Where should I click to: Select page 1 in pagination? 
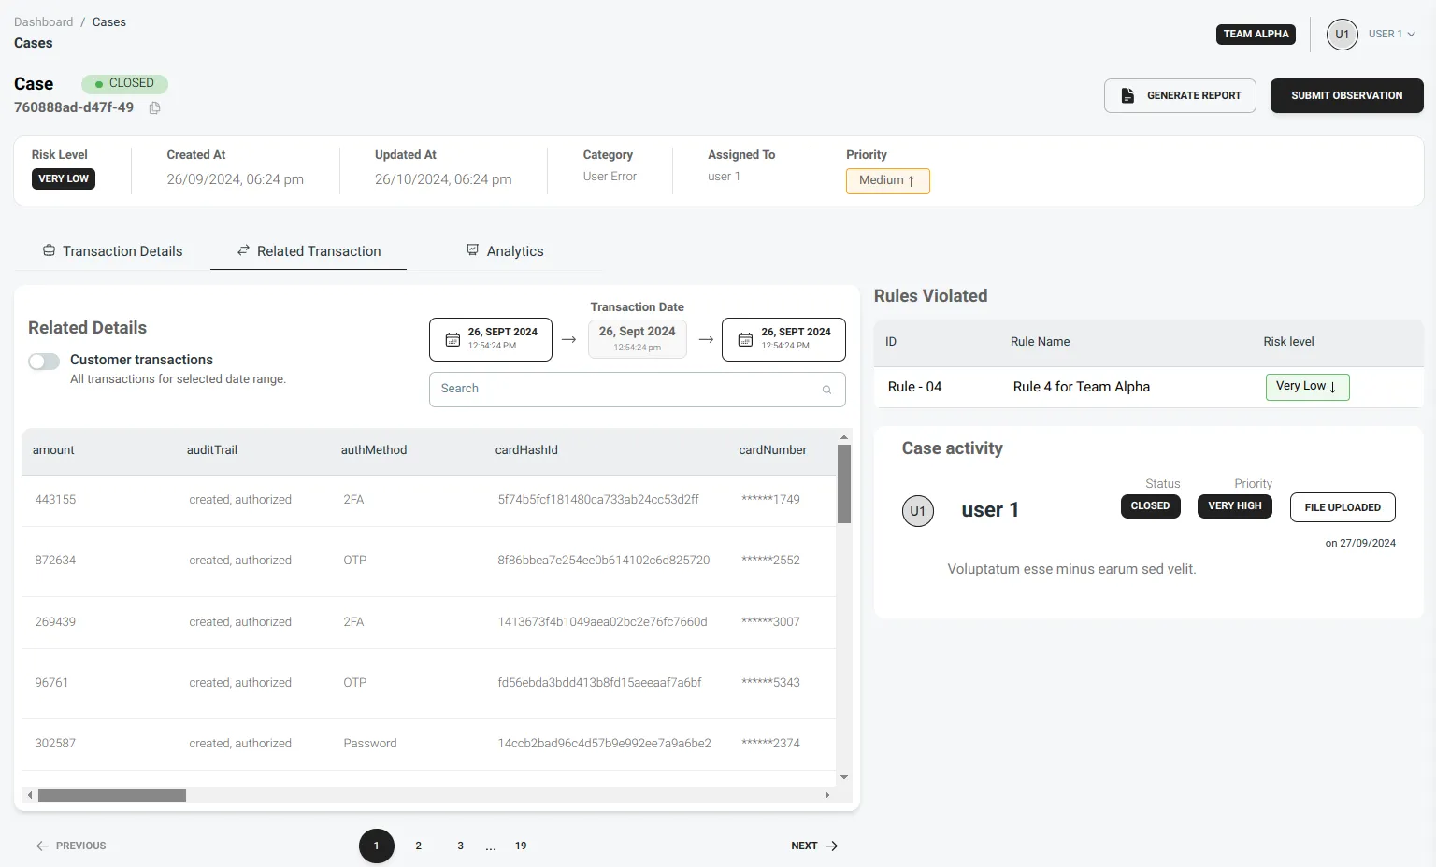377,846
